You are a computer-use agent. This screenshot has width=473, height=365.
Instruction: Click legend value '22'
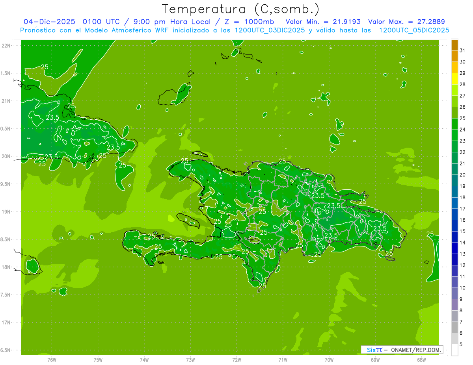[x=463, y=152]
